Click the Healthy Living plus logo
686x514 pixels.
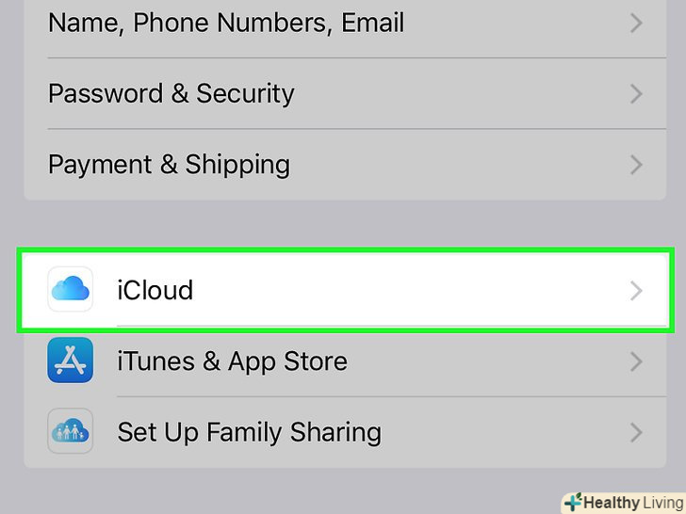pyautogui.click(x=572, y=503)
